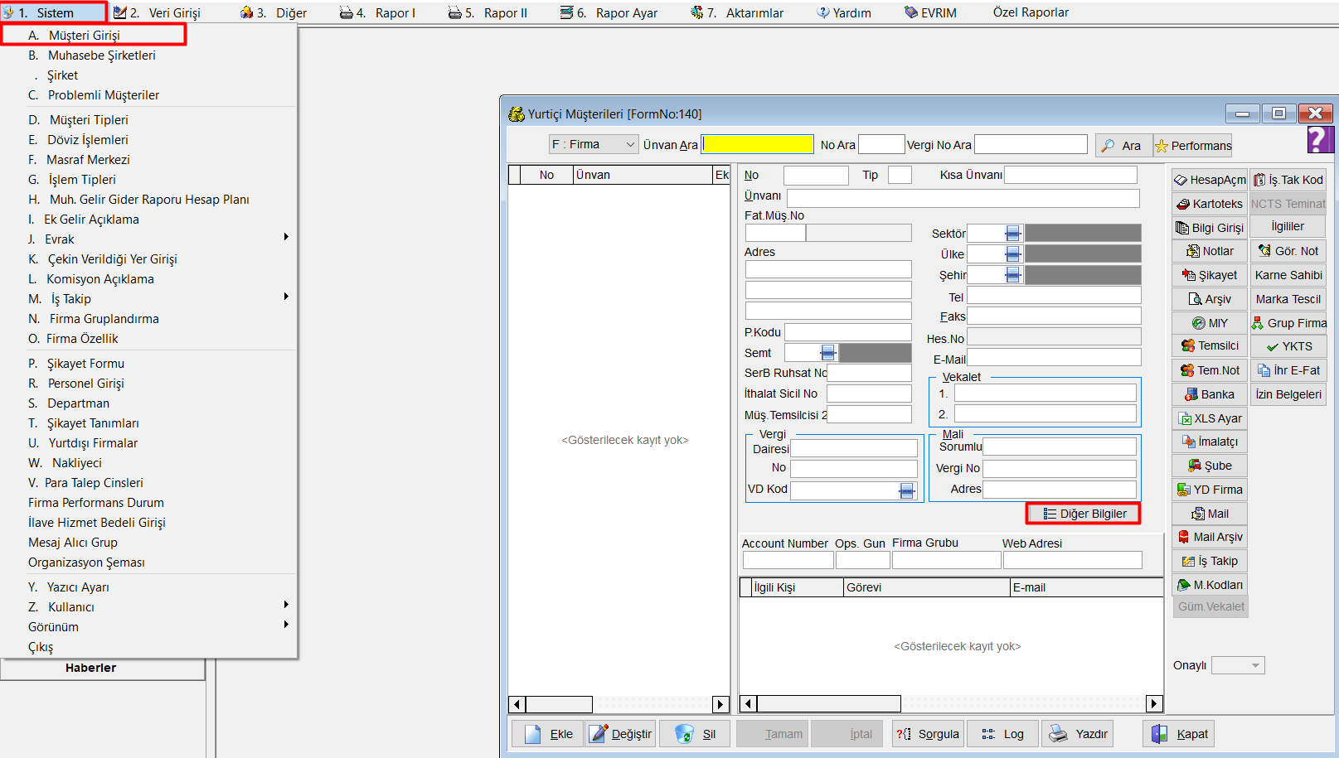Open the F : Firma dropdown
This screenshot has width=1339, height=758.
(594, 144)
